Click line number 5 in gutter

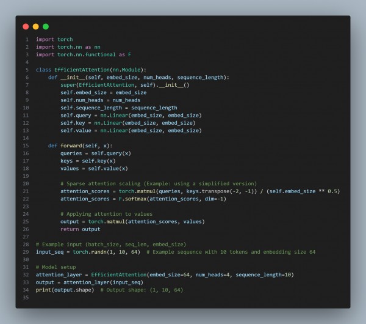point(27,70)
